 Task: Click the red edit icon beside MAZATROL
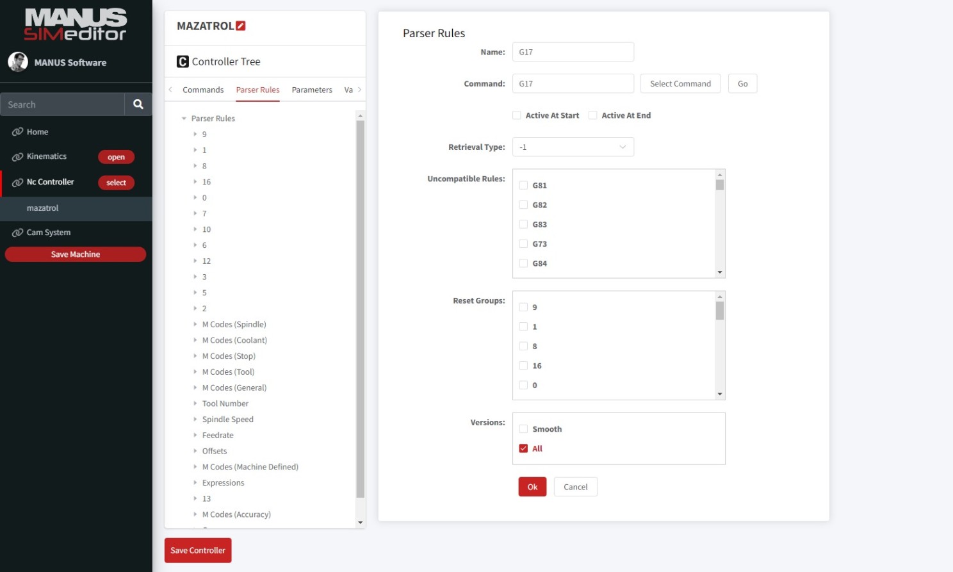pos(241,26)
